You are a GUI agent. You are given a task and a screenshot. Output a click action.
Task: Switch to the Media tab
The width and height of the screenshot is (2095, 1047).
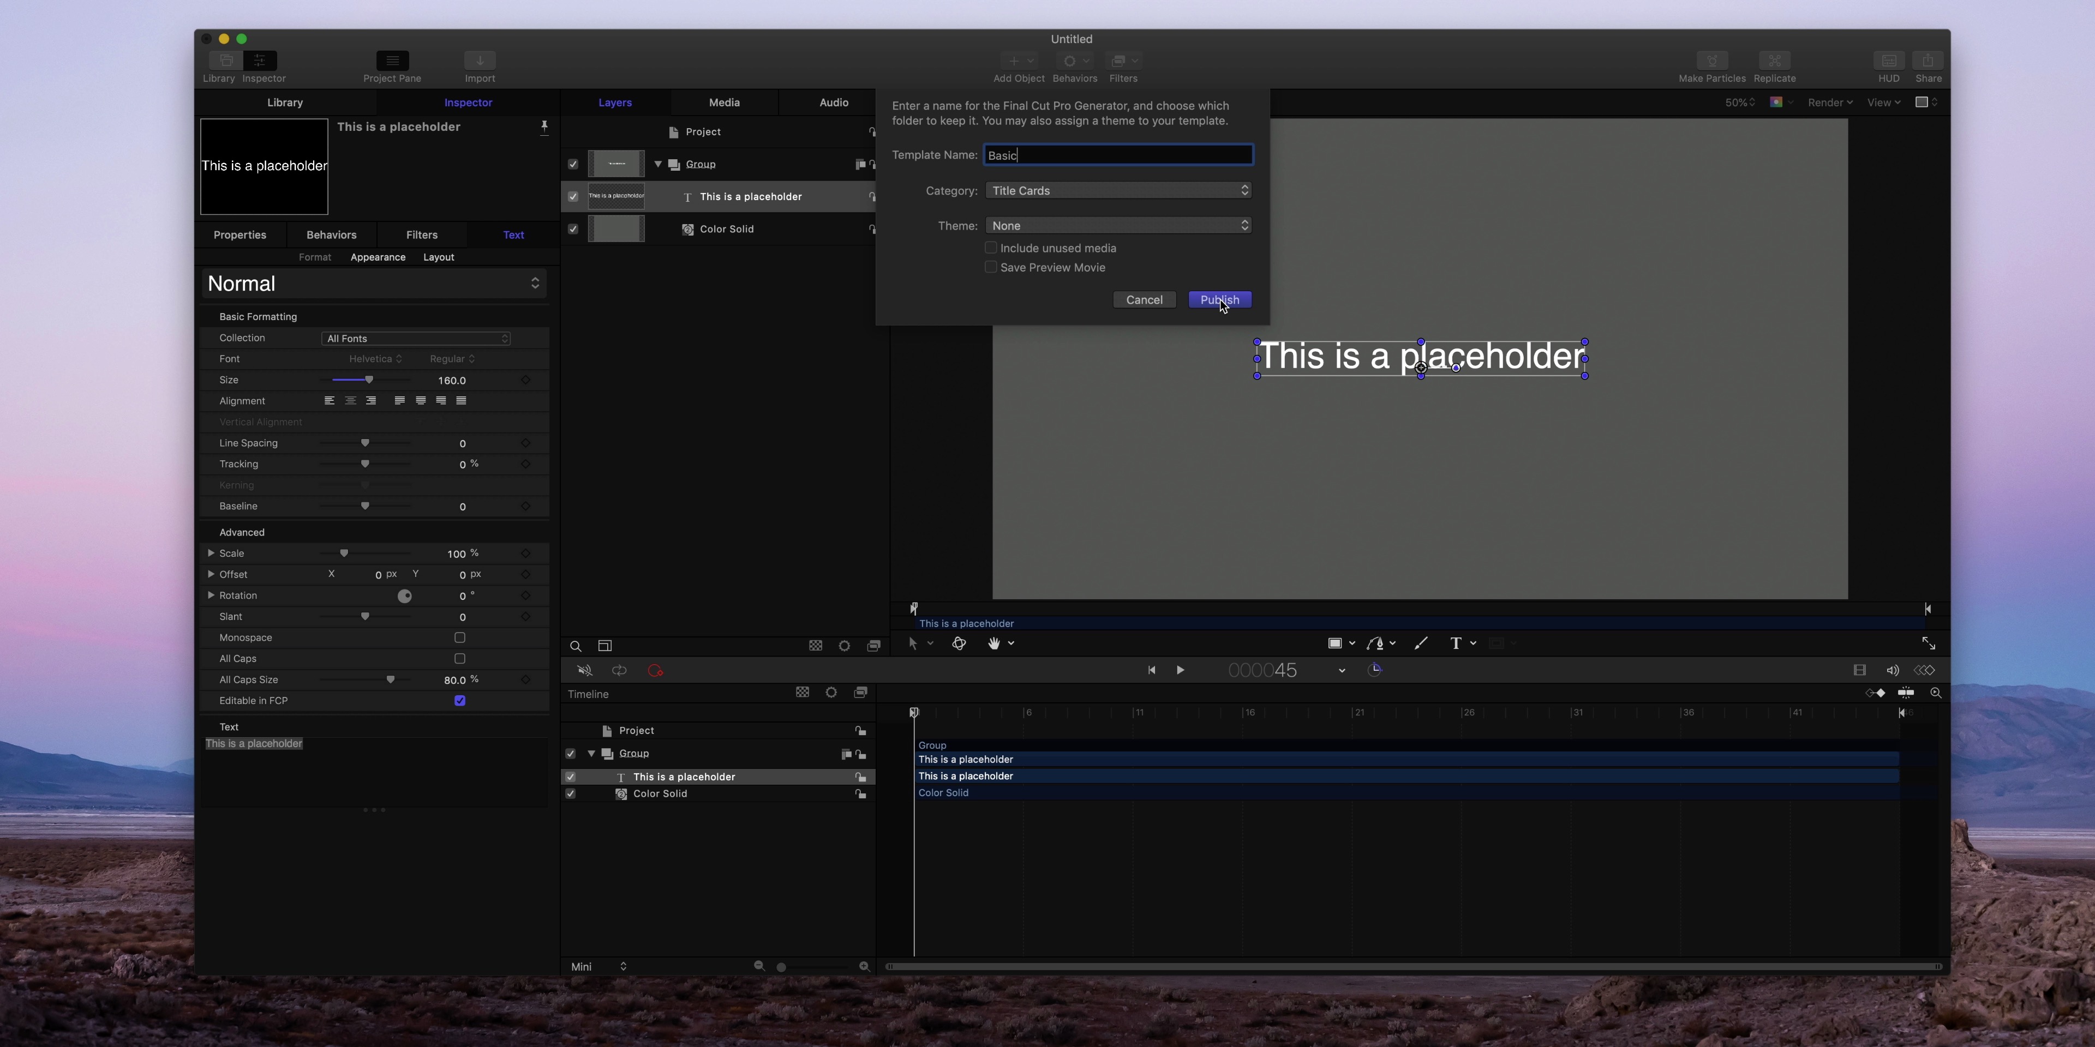coord(724,103)
